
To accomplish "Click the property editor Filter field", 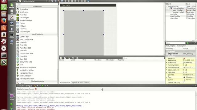I will pos(175,43).
